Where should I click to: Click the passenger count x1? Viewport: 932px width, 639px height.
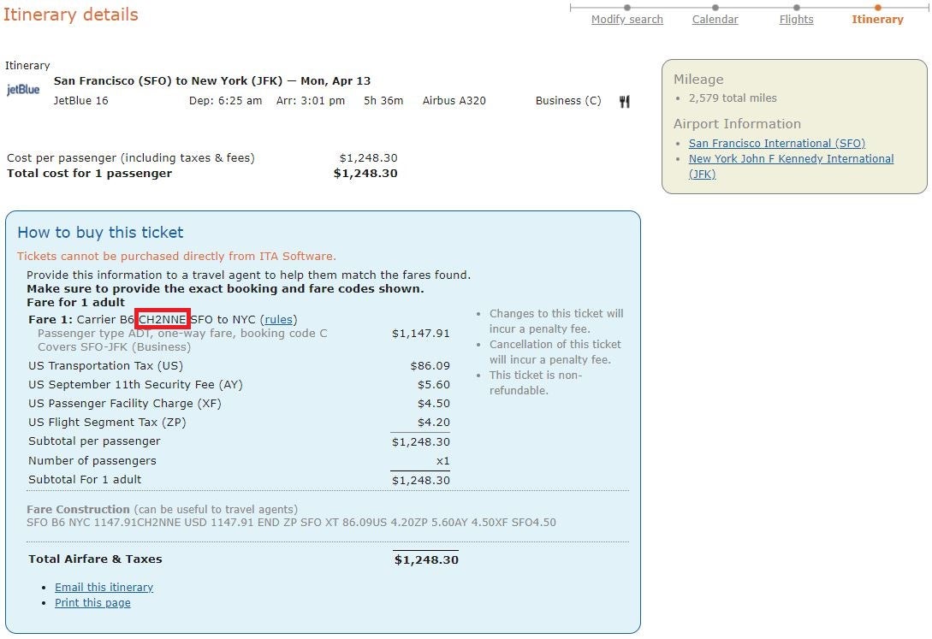click(442, 461)
